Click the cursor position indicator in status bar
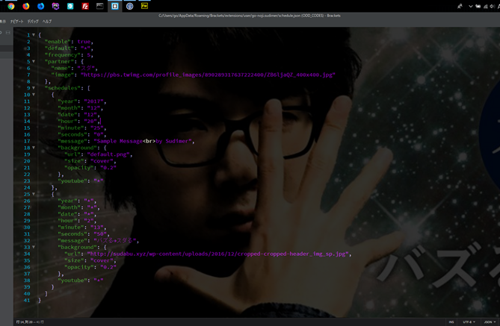The image size is (500, 326). point(30,322)
